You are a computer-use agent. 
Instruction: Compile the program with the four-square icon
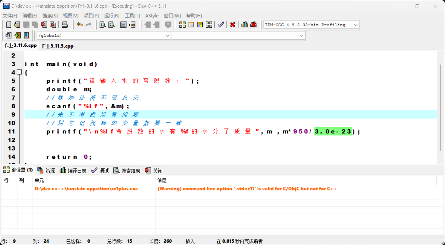(182, 25)
